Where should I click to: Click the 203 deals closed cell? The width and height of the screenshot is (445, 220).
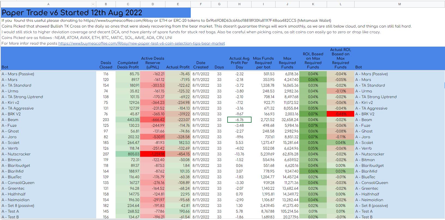coord(106,120)
